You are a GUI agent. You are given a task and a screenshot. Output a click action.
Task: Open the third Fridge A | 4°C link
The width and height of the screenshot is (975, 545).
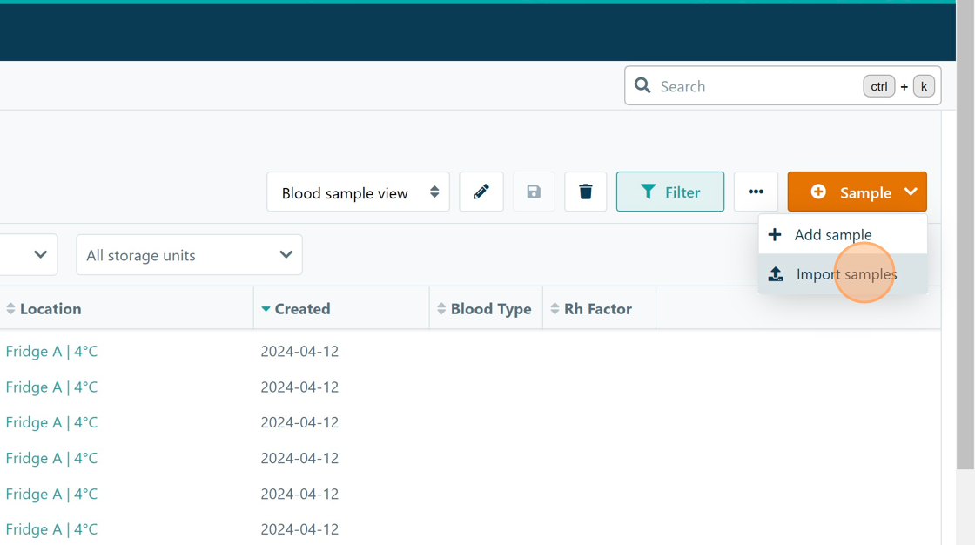pyautogui.click(x=51, y=422)
